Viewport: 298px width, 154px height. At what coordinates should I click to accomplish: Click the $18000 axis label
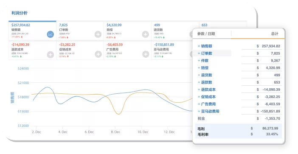(23, 97)
